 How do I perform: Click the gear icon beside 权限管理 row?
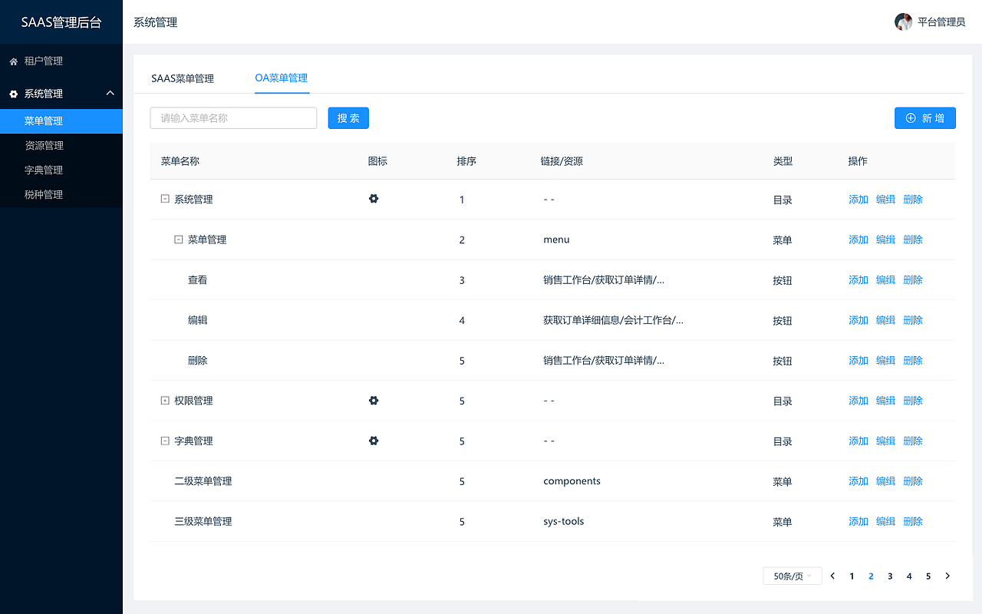pos(374,400)
